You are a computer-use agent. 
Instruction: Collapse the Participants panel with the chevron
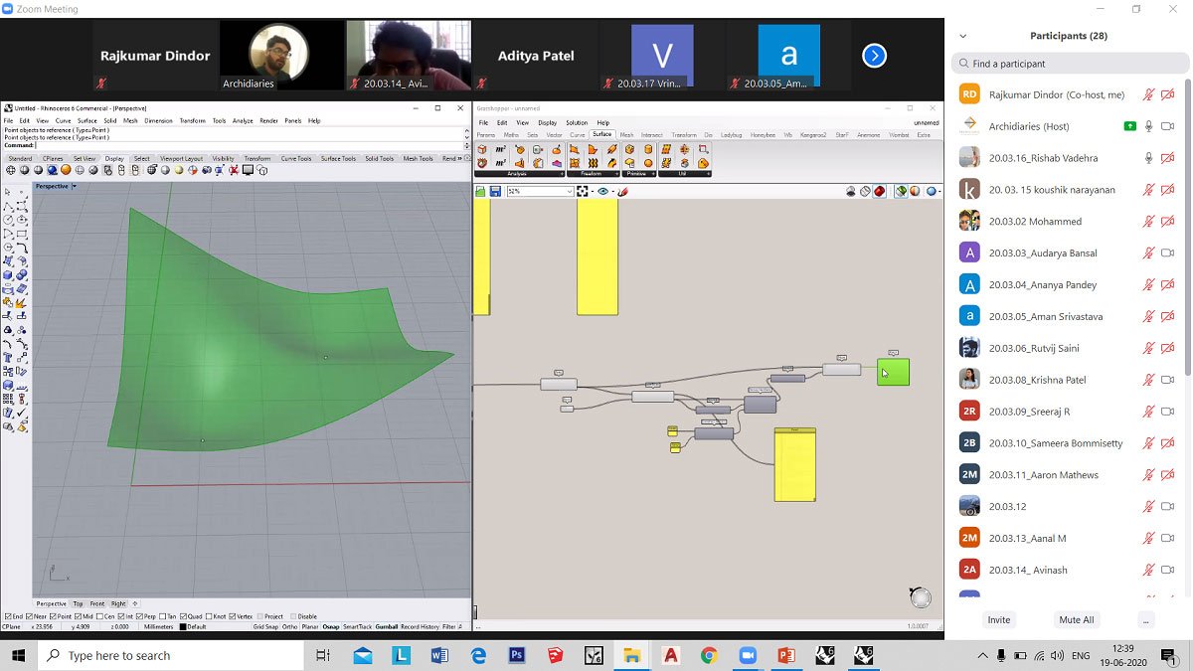(x=960, y=36)
